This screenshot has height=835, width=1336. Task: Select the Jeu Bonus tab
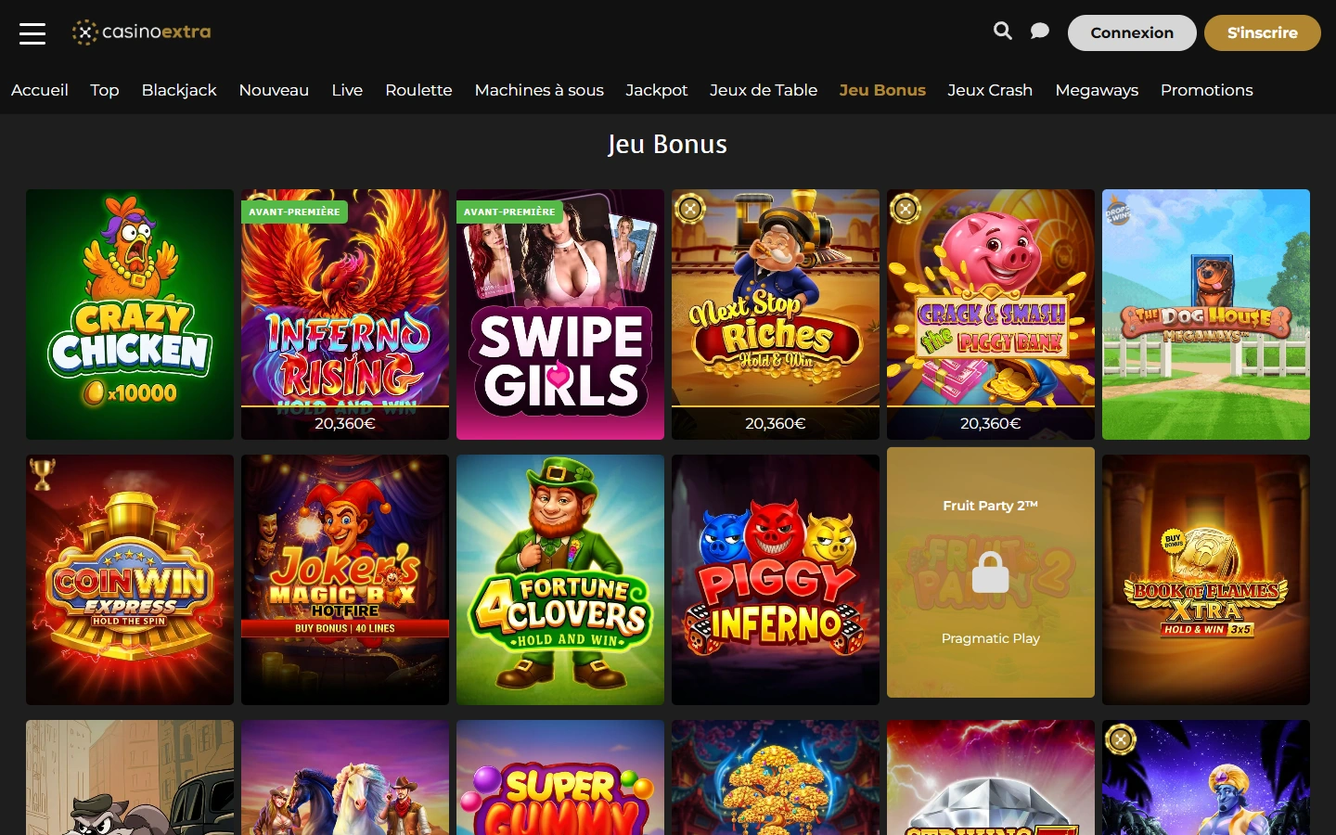pyautogui.click(x=882, y=90)
